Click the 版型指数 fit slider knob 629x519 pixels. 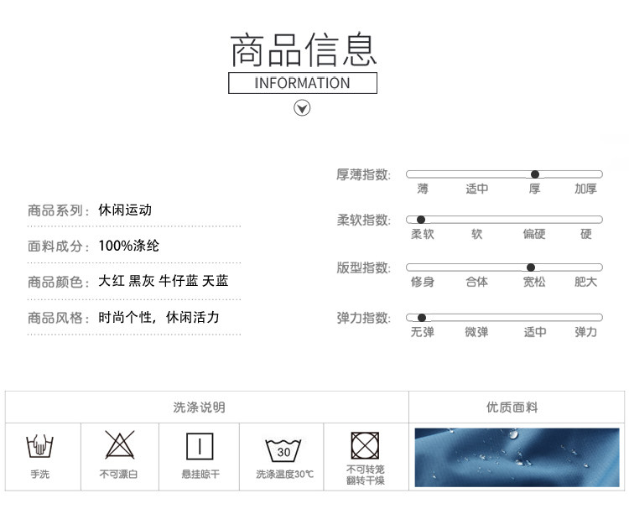531,267
